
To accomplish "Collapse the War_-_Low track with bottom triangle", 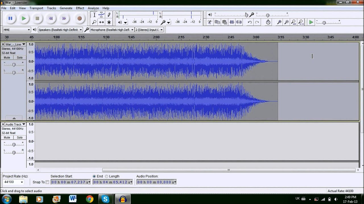I will coord(14,118).
